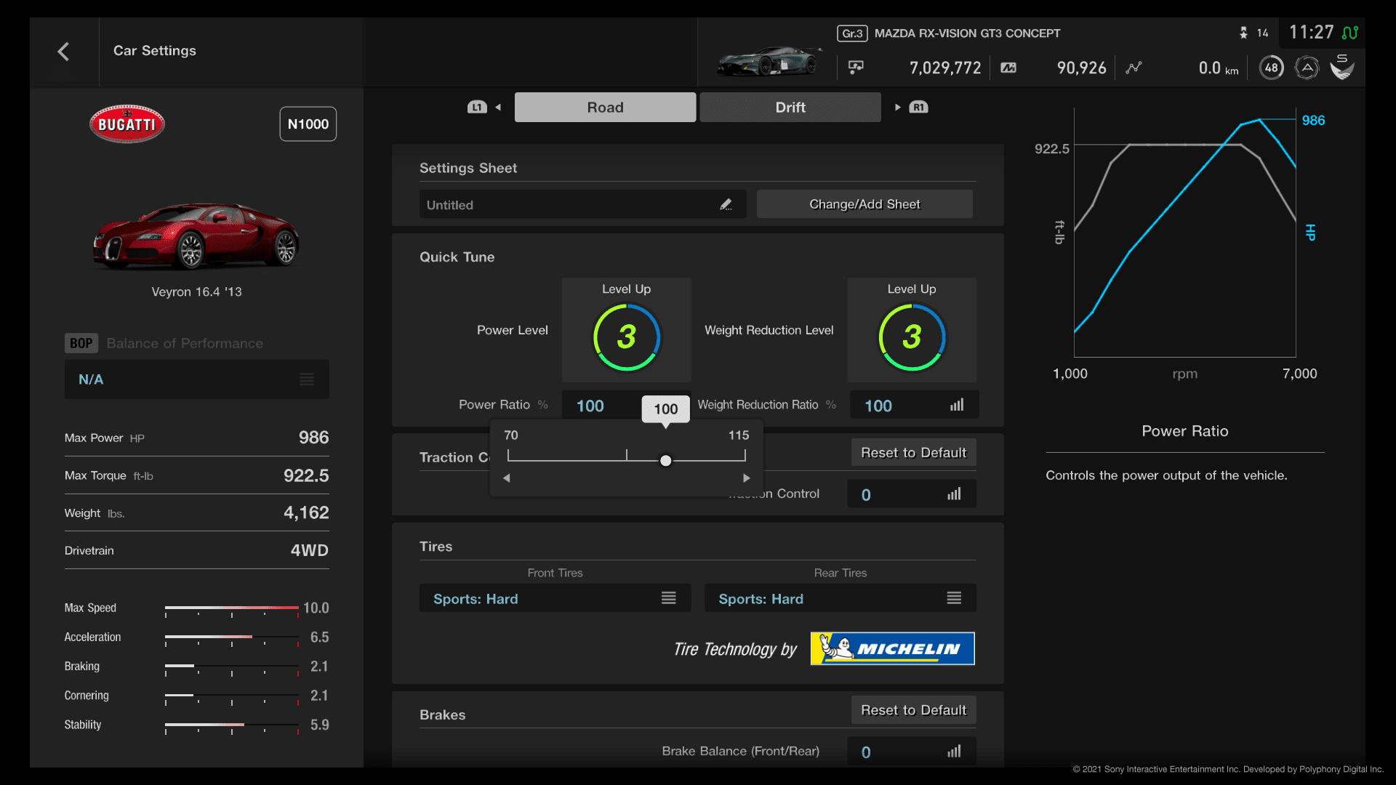Open the Balance of Performance N/A dropdown
Image resolution: width=1396 pixels, height=785 pixels.
coord(196,379)
